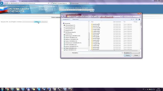Viewport: 163px width, 91px height.
Task: Select 'Bank' network drive (Y:)
Action: [x=71, y=50]
